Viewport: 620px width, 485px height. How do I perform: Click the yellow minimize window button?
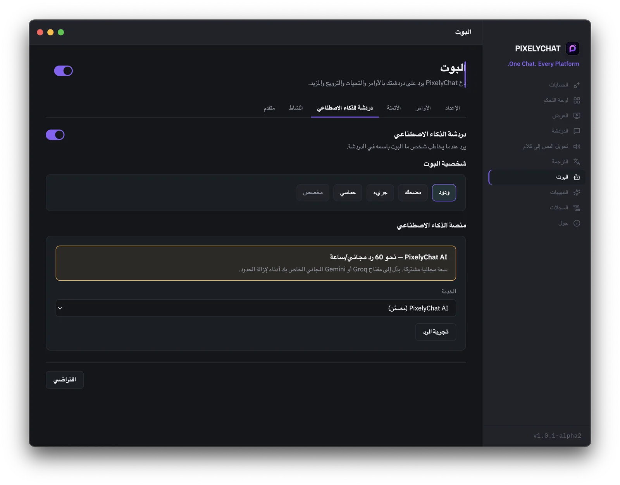click(50, 32)
